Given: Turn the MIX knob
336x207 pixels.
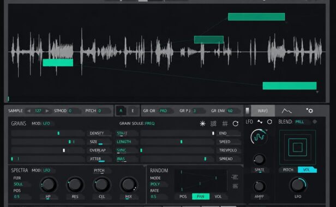Looking at the screenshot, I should pos(128,185).
